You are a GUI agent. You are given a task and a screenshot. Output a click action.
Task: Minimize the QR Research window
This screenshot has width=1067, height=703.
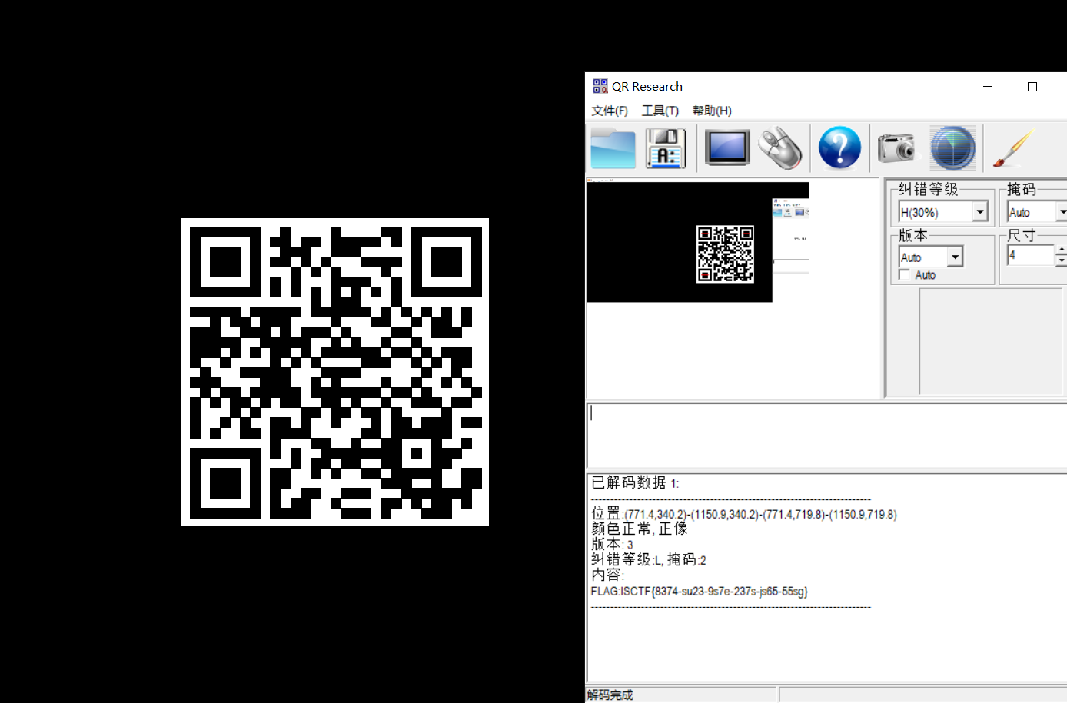(x=988, y=87)
